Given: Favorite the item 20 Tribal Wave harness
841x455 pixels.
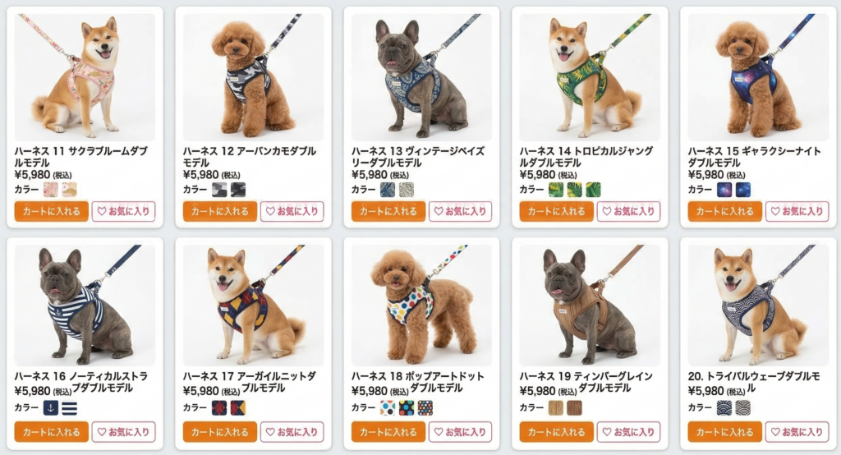Looking at the screenshot, I should tap(797, 432).
